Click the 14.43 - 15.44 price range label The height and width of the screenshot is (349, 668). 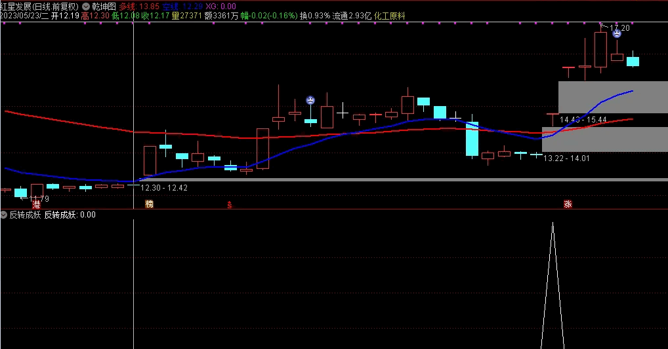coord(583,119)
